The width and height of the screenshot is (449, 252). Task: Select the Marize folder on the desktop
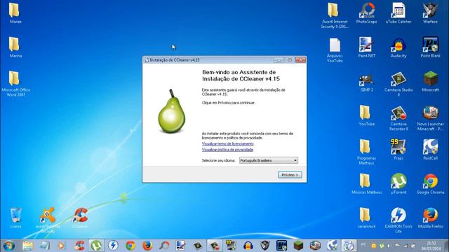click(x=14, y=13)
